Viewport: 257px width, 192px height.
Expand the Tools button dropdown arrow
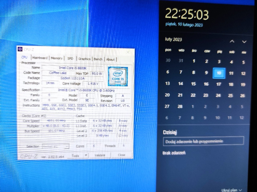pyautogui.click(x=86, y=155)
